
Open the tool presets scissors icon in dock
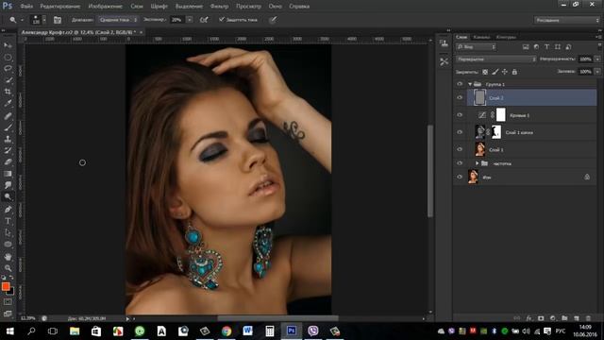[445, 61]
